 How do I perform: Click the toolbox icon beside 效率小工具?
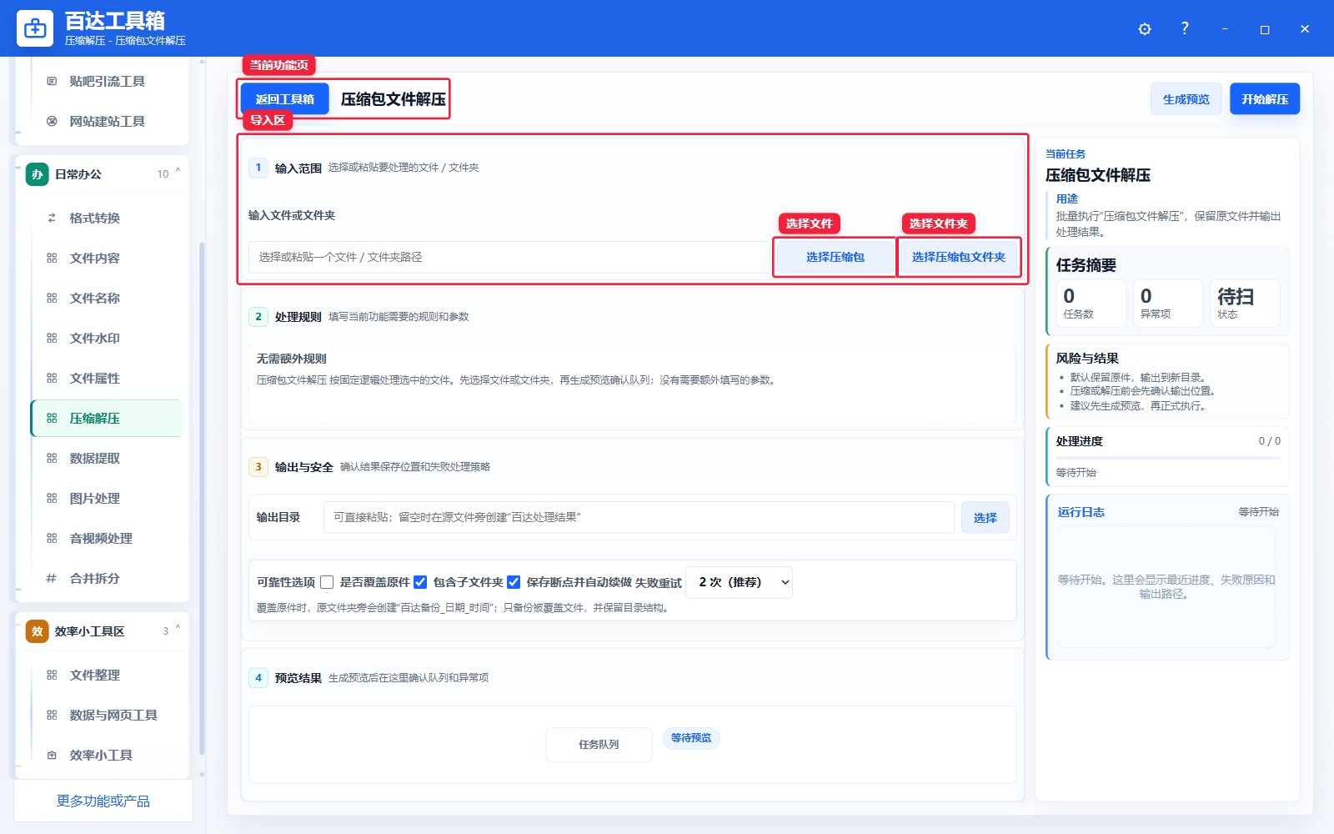(52, 755)
